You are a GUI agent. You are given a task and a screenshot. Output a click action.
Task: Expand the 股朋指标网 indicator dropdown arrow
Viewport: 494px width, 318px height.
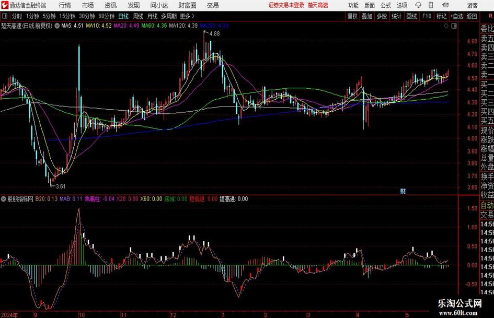[4, 199]
